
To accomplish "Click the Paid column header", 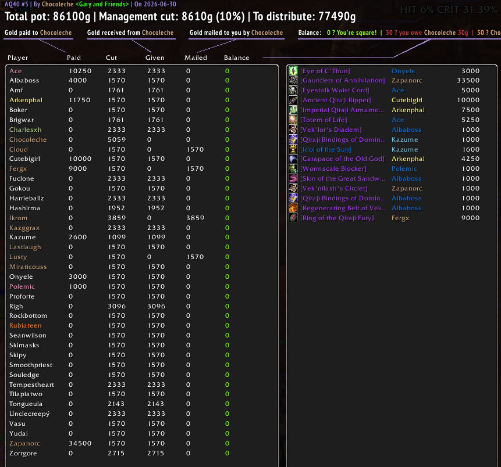I will [74, 58].
